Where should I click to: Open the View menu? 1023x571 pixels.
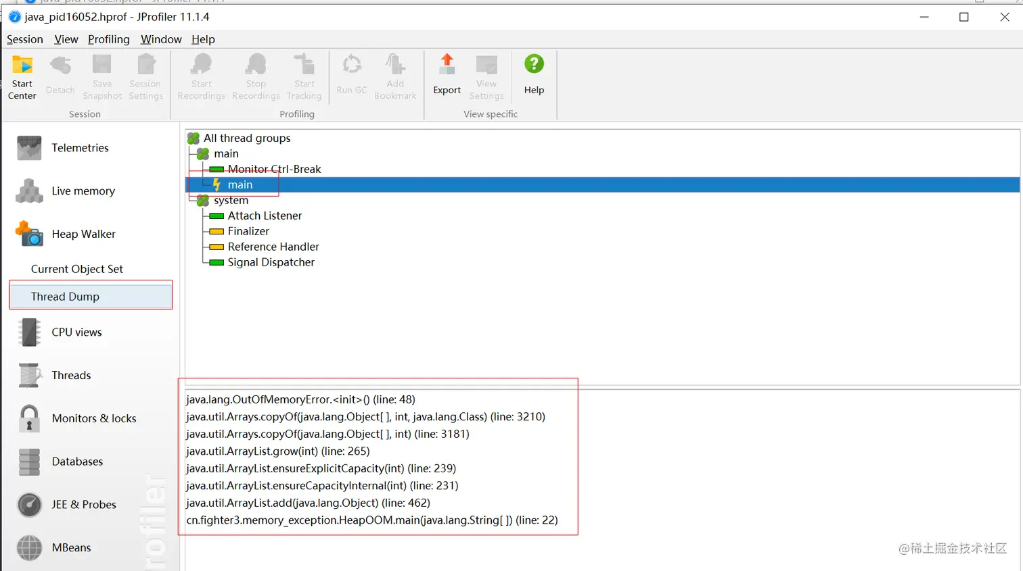click(66, 39)
